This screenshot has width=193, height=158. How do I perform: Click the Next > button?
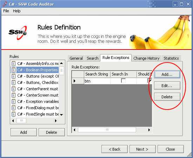(x=142, y=149)
